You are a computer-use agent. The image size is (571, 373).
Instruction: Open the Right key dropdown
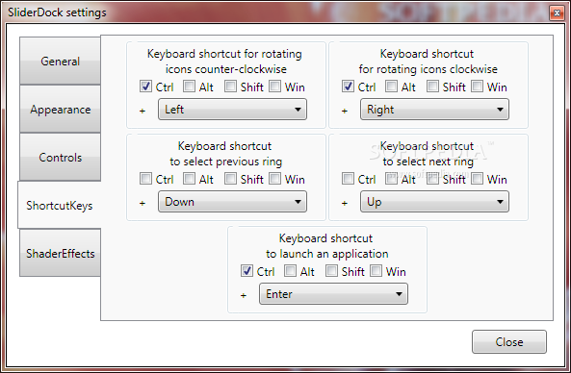(x=434, y=109)
